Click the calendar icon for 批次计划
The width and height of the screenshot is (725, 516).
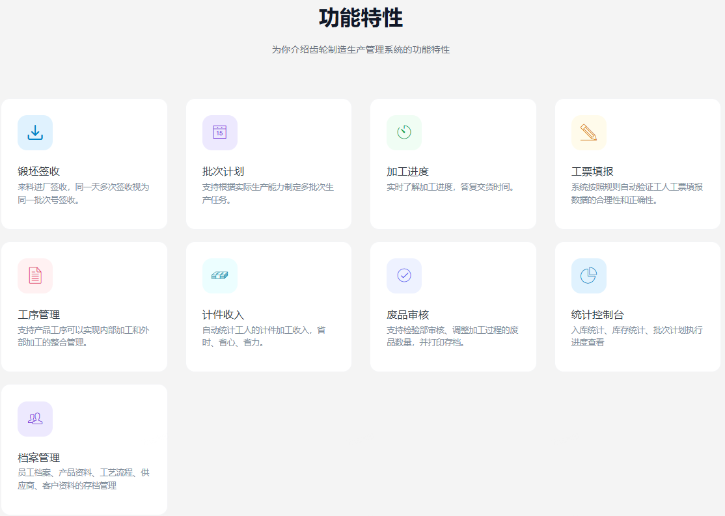(x=219, y=133)
